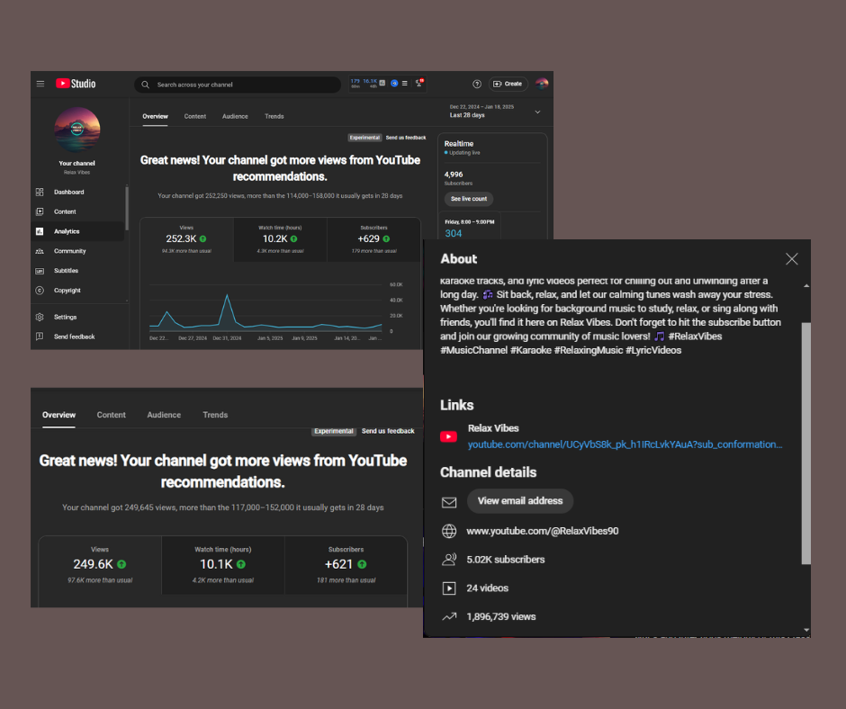Select Content tab in lower analytics panel
The image size is (846, 709).
click(x=111, y=415)
